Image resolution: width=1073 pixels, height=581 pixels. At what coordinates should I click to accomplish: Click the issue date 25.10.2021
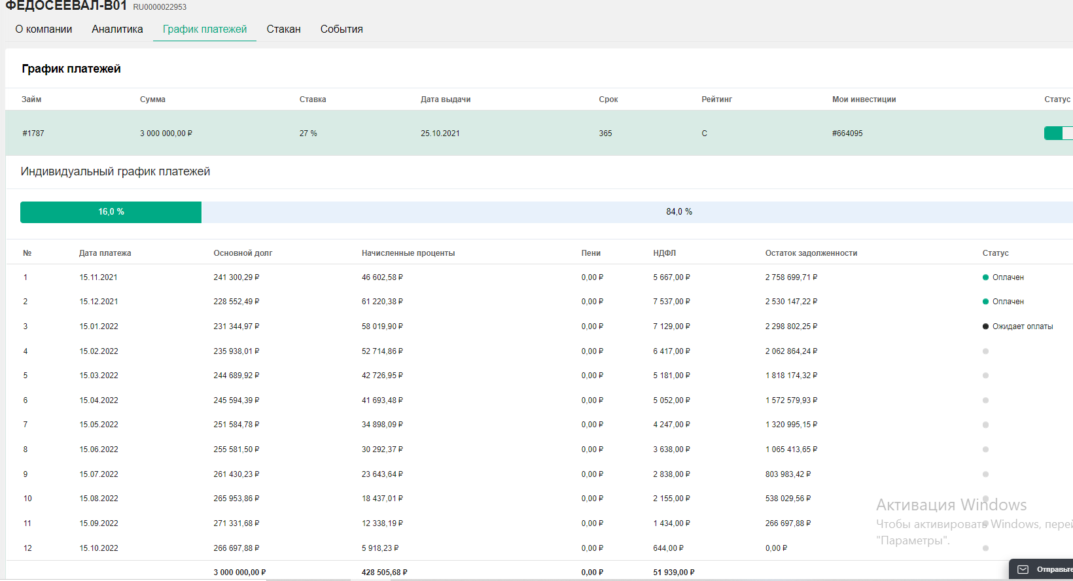[440, 133]
